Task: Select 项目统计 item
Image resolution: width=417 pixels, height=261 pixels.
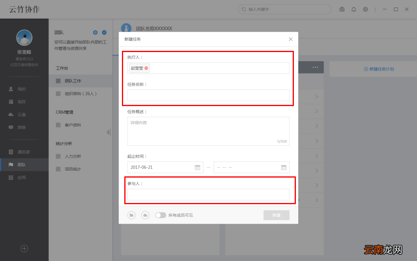Action: pyautogui.click(x=81, y=169)
